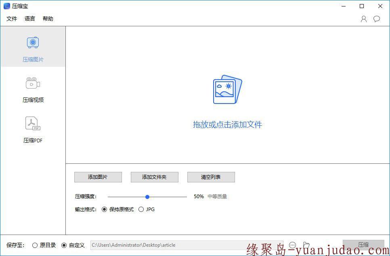Click the save path input field
Screen dimensions: 390x256
pyautogui.click(x=187, y=245)
